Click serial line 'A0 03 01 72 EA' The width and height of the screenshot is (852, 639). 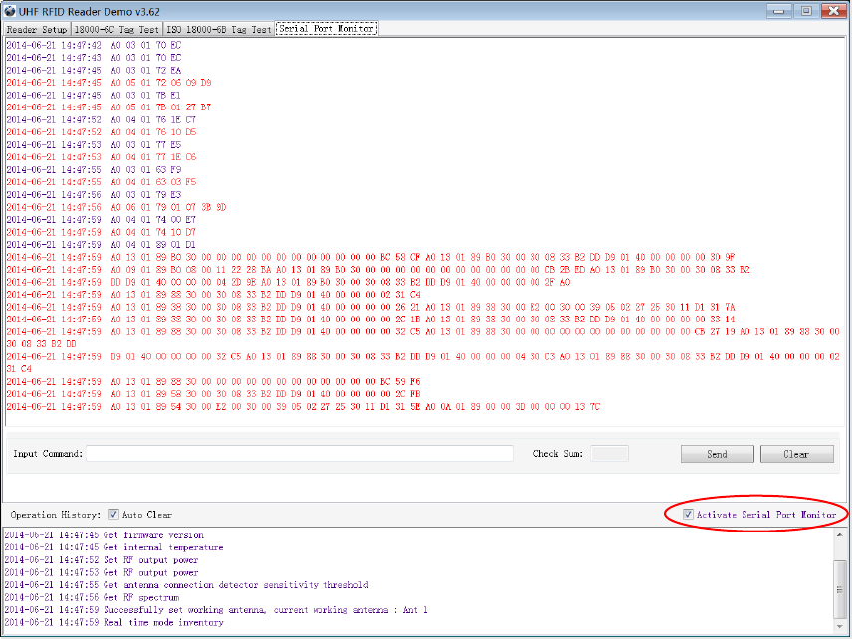[94, 70]
